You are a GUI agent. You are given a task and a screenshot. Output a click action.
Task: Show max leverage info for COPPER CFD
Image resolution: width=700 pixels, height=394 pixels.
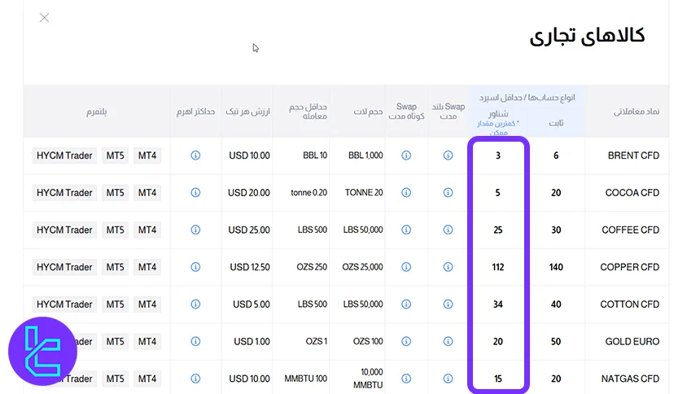(195, 267)
